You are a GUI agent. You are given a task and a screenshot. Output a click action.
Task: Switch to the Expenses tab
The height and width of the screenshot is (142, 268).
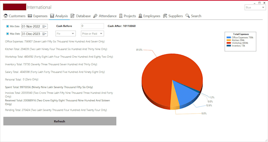pyautogui.click(x=37, y=16)
